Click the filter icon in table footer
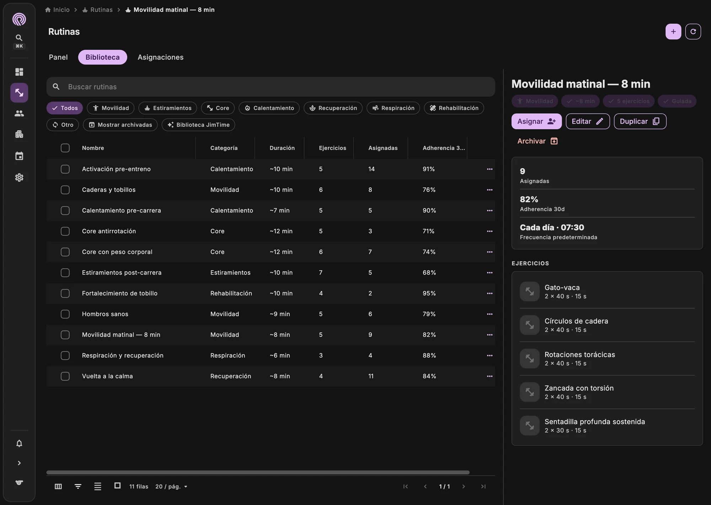This screenshot has width=711, height=505. point(78,487)
